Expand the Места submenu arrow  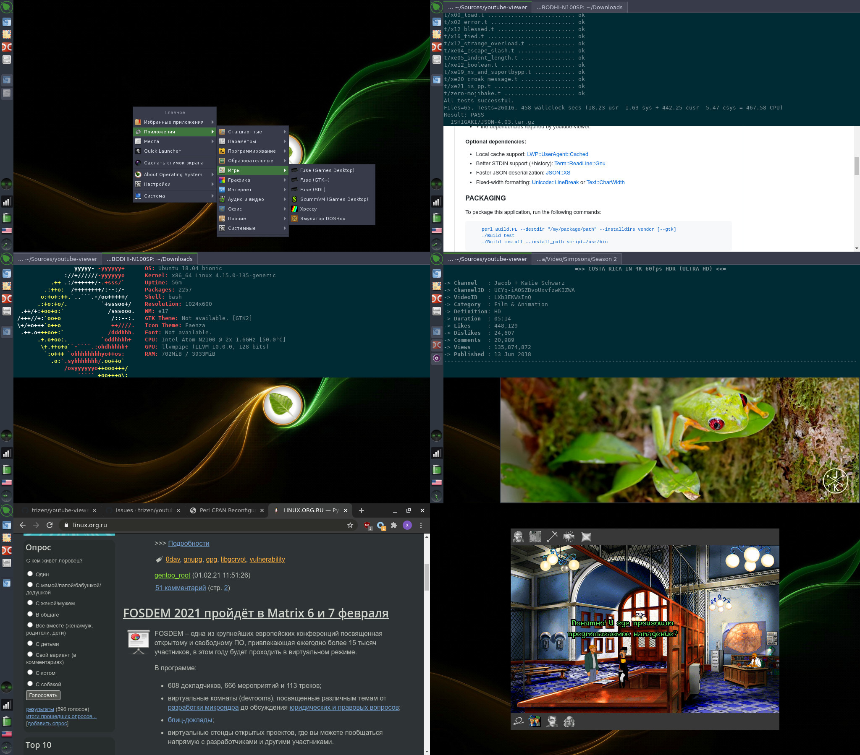(212, 142)
